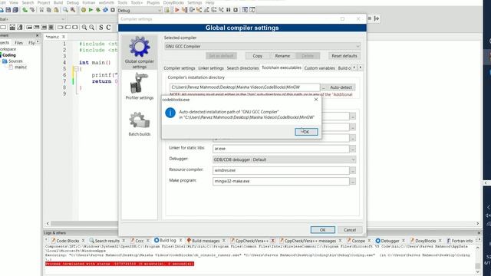491x276 pixels.
Task: Browse for Resource compiler with ellipsis button
Action: (x=353, y=170)
